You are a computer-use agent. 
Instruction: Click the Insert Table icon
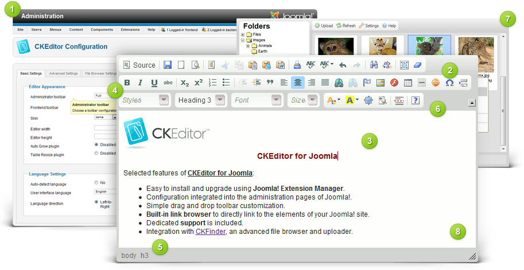point(407,83)
